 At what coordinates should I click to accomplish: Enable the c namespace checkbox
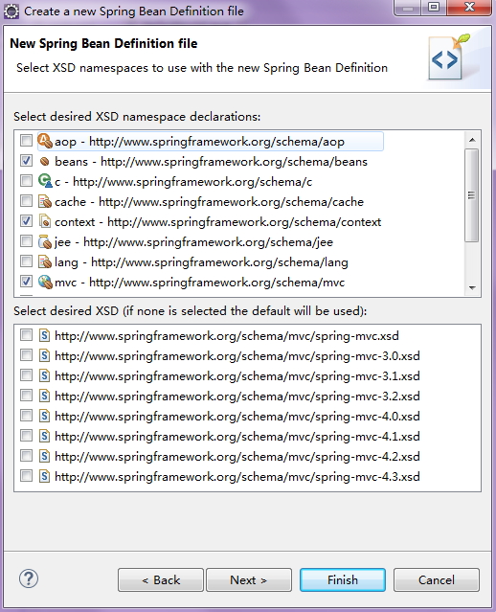point(26,180)
